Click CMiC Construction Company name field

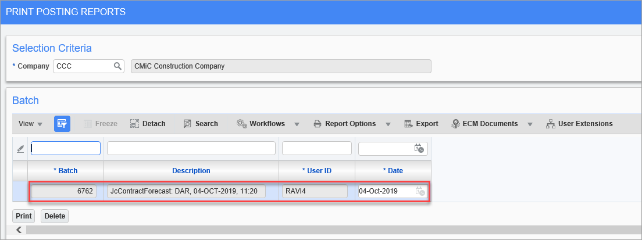point(281,66)
